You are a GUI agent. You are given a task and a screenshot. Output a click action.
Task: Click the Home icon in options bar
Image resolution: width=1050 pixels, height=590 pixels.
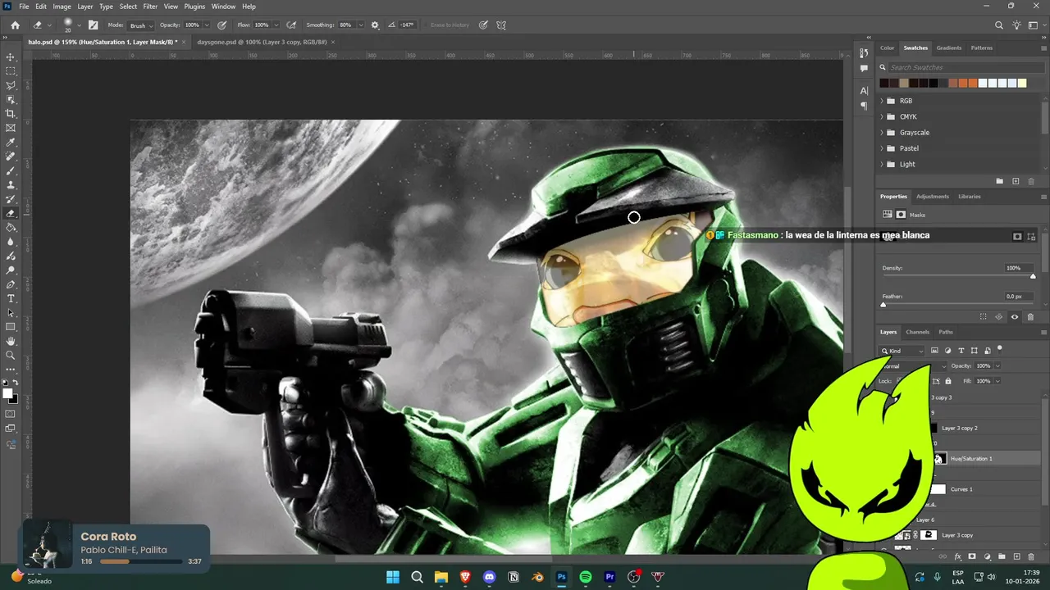click(15, 25)
